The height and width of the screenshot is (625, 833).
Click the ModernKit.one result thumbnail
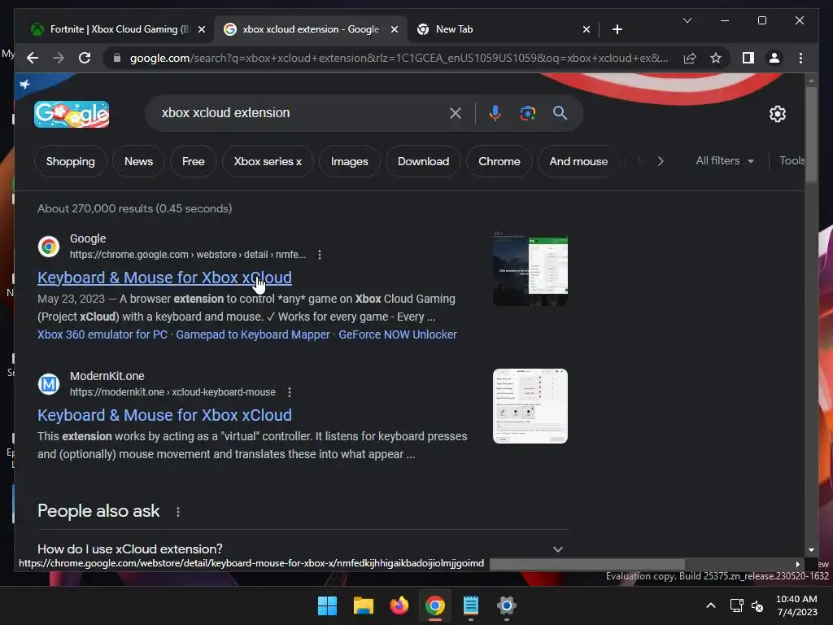[x=530, y=406]
